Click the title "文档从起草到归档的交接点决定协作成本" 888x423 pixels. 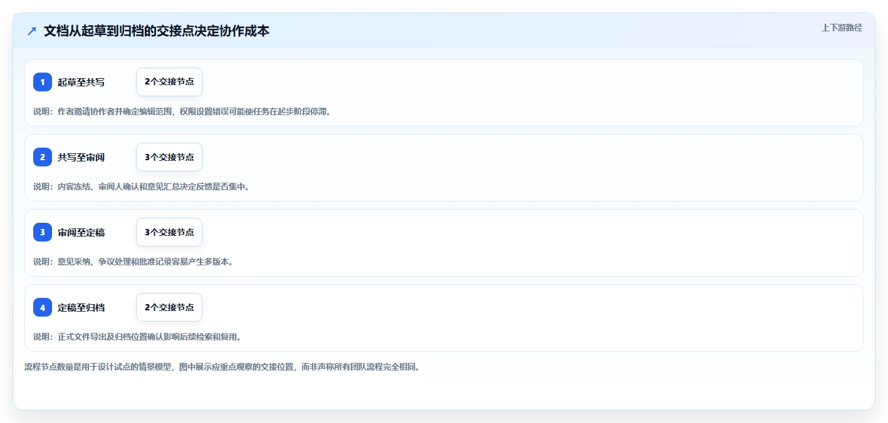157,31
